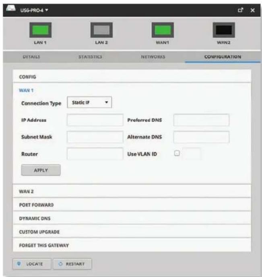Image resolution: width=262 pixels, height=277 pixels.
Task: Open the Connection Type Static IP dropdown
Action: [89, 102]
